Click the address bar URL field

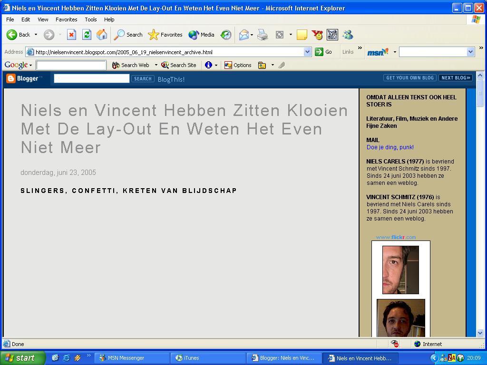[x=169, y=52]
